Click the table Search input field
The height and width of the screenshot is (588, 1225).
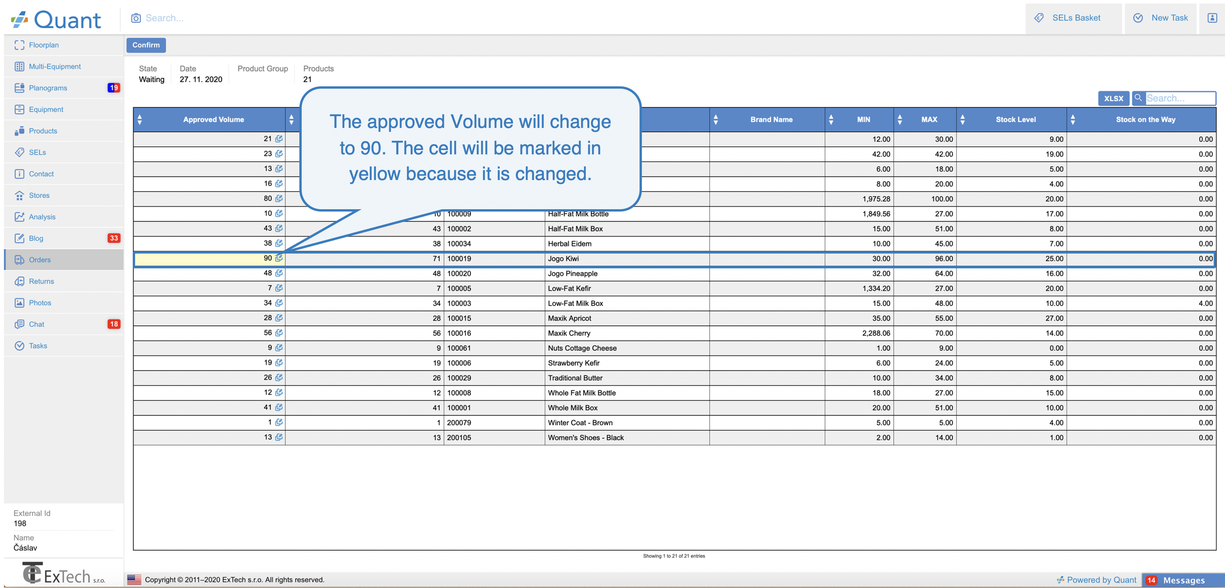[x=1180, y=98]
